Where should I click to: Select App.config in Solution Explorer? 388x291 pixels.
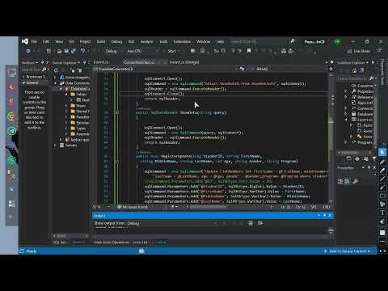[x=362, y=103]
